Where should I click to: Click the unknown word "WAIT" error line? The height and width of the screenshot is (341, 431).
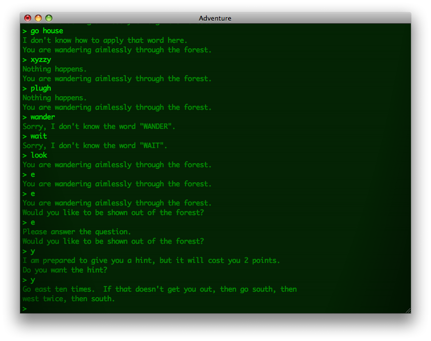[x=95, y=146]
